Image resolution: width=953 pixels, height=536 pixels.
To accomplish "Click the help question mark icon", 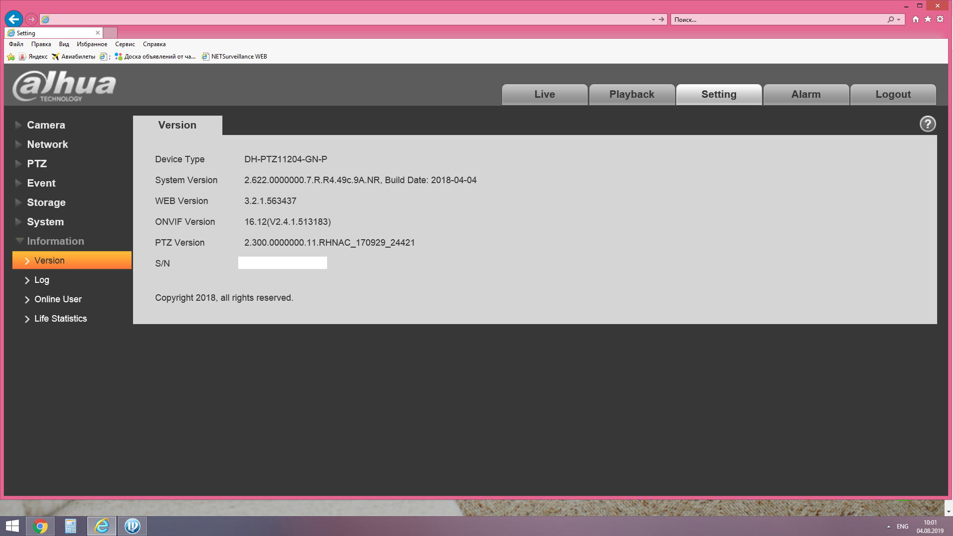I will tap(927, 124).
